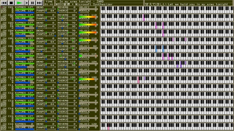Click the MIDI Microsoft Synthesizer device text
Image resolution: width=234 pixels, height=131 pixels.
pyautogui.click(x=84, y=4)
